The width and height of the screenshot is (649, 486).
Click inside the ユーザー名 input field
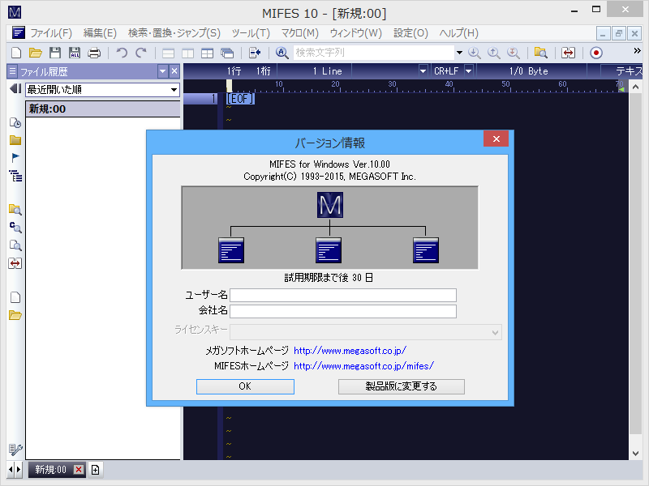pyautogui.click(x=341, y=295)
